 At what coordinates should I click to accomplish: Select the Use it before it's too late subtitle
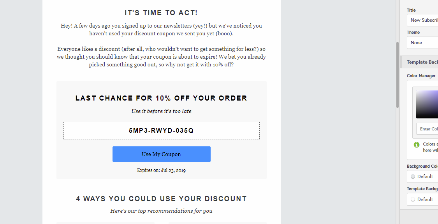pyautogui.click(x=162, y=111)
